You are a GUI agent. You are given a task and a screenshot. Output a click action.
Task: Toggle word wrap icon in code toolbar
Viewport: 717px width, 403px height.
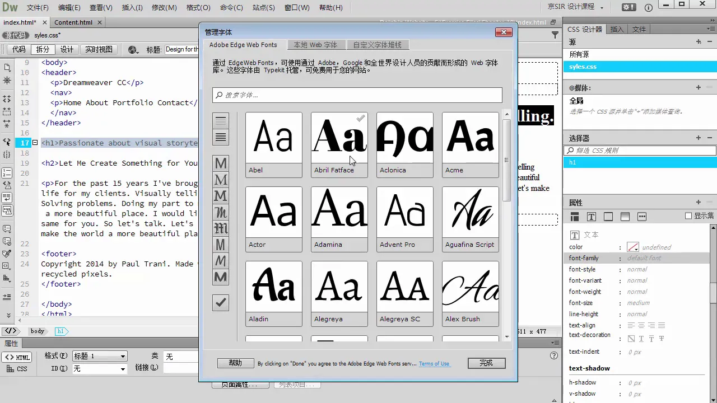click(7, 198)
